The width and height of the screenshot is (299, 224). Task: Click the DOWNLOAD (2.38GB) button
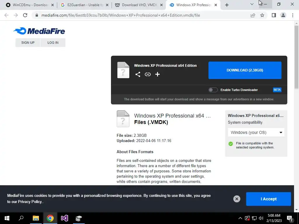pos(245,70)
